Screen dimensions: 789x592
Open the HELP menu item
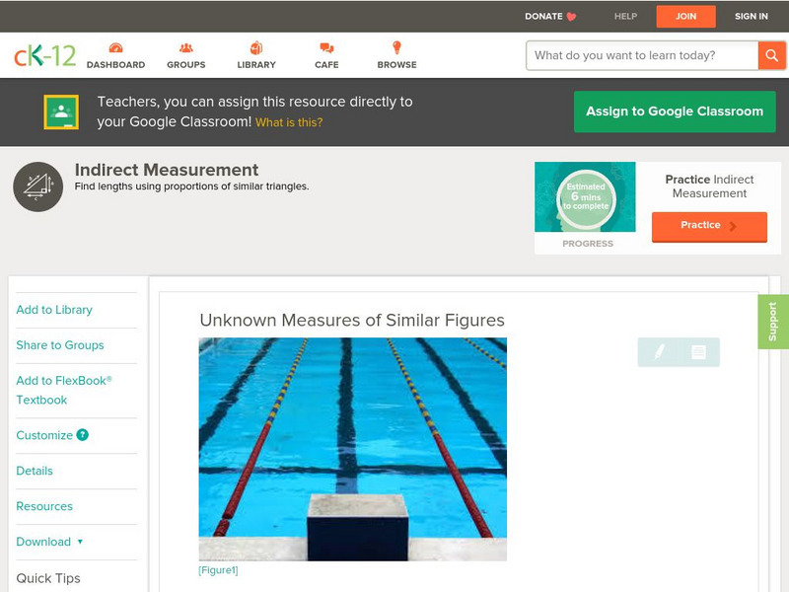[x=625, y=16]
